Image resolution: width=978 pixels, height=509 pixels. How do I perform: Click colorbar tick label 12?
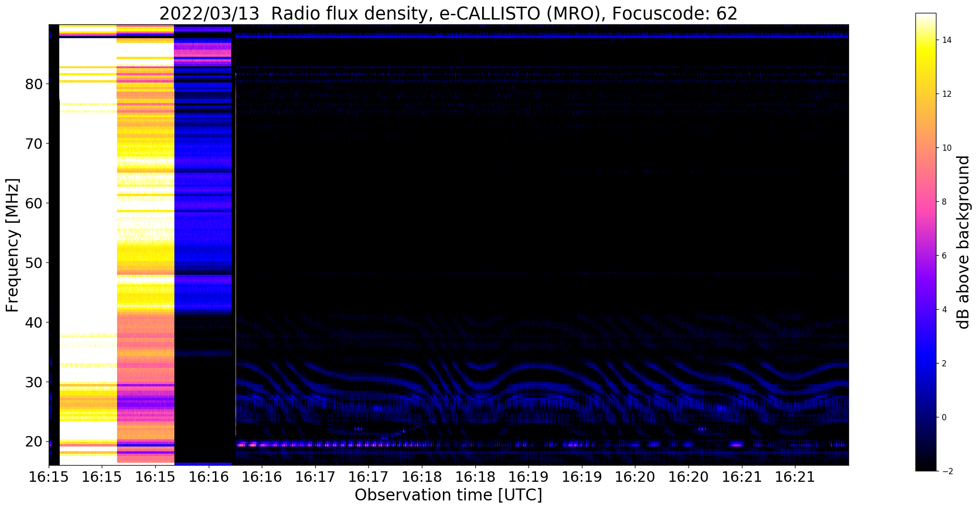946,94
